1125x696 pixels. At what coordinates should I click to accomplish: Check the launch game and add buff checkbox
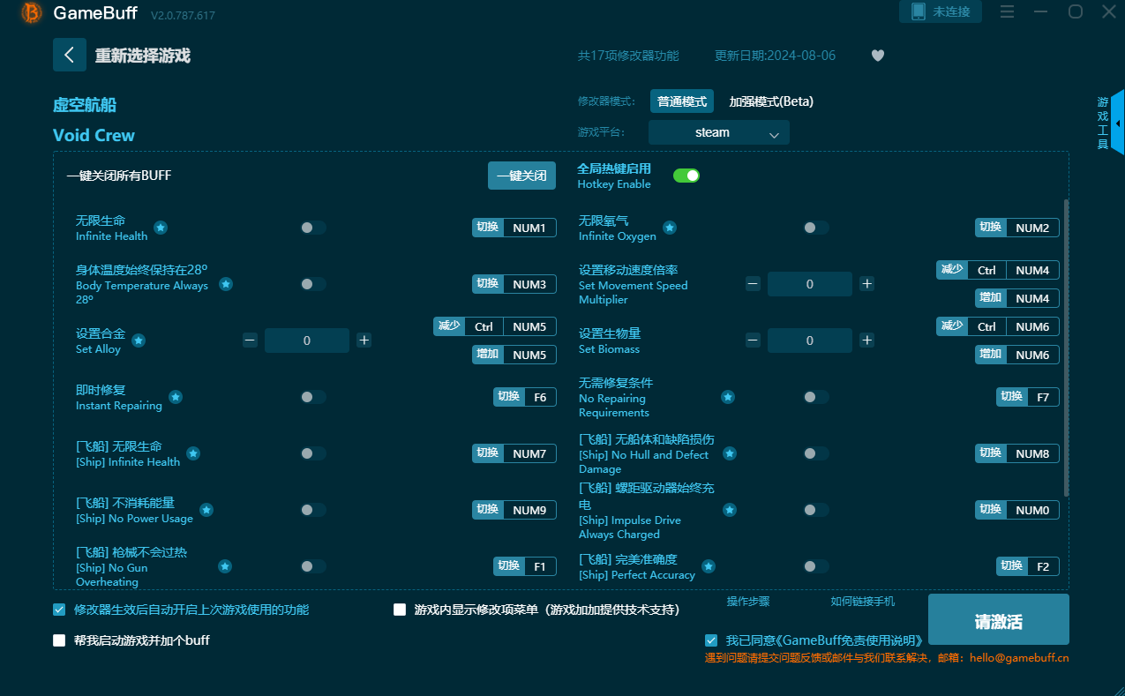click(59, 640)
